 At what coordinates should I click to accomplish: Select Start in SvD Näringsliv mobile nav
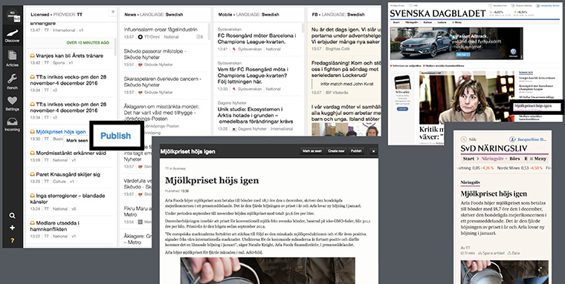click(x=468, y=159)
